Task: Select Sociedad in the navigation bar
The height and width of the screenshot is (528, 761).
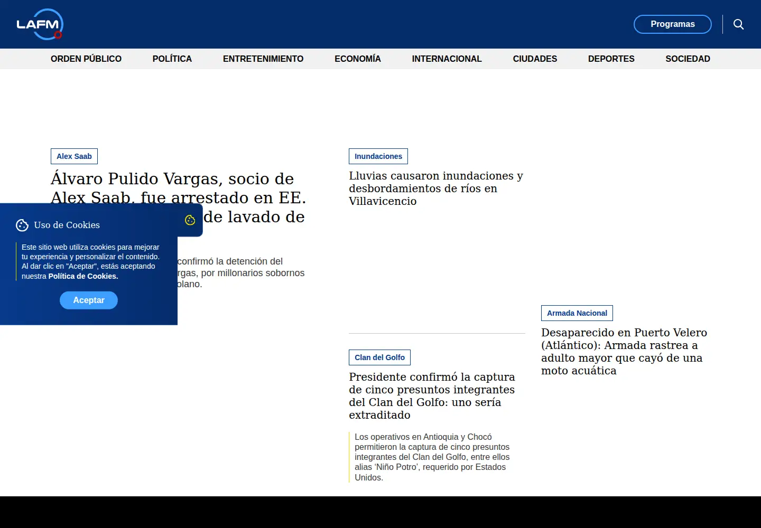Action: pos(688,59)
